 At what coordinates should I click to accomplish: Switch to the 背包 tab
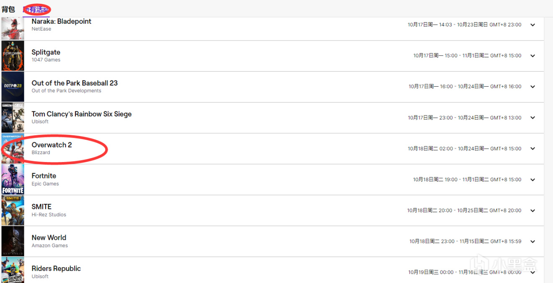tap(8, 9)
